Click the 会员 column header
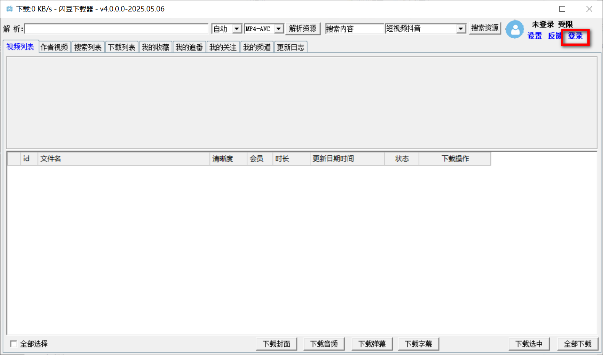The image size is (603, 355). [x=260, y=159]
